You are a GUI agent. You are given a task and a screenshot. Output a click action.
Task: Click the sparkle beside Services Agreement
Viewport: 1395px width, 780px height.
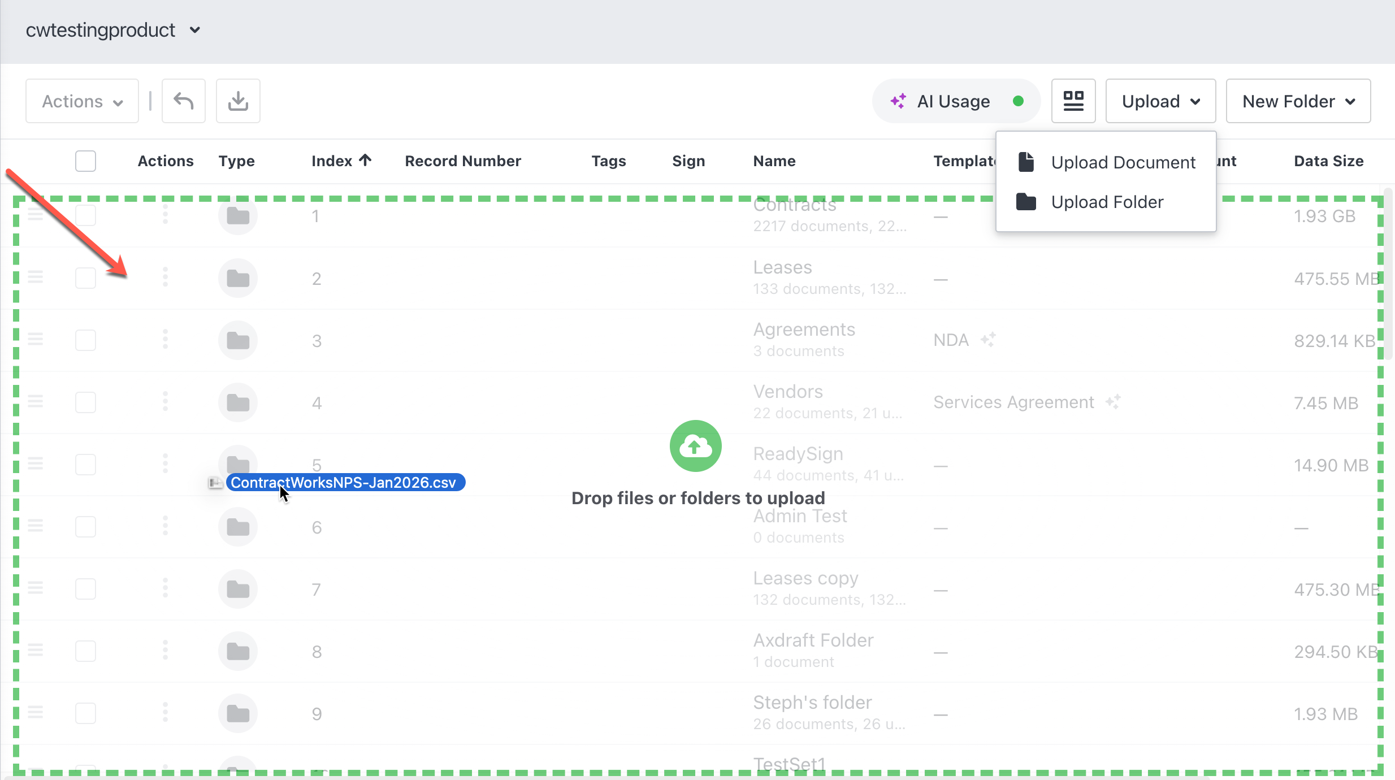click(x=1113, y=402)
